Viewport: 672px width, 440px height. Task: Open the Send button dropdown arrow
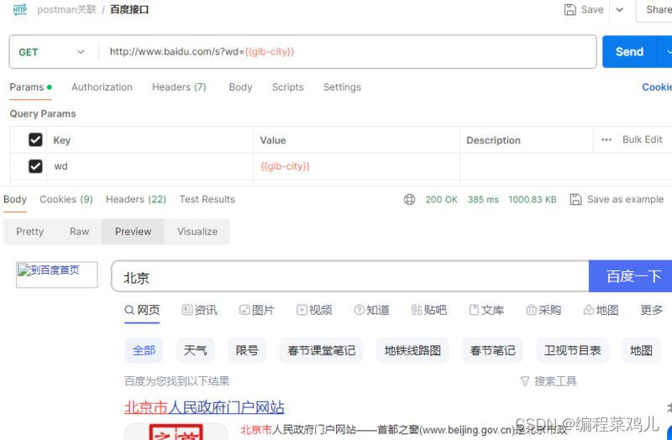[x=666, y=52]
